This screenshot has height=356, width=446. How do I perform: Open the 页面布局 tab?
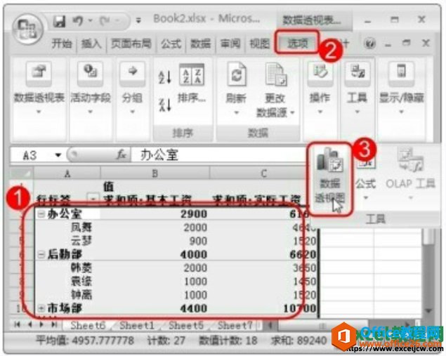point(131,44)
